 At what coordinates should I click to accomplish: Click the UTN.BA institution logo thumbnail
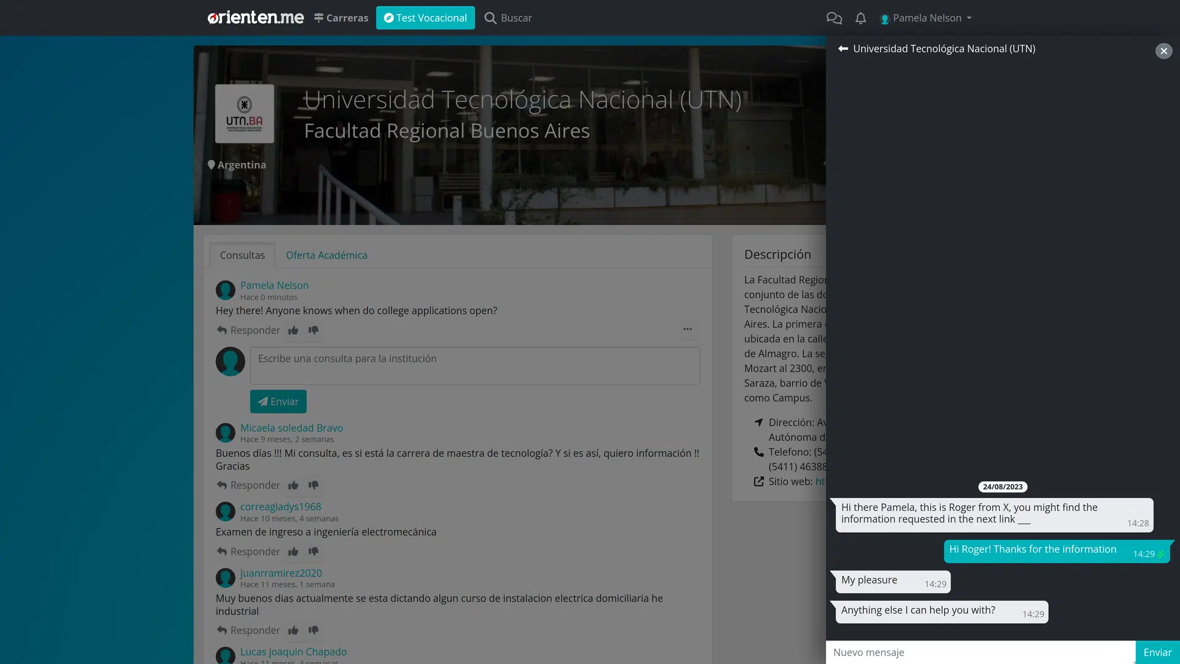pos(245,114)
